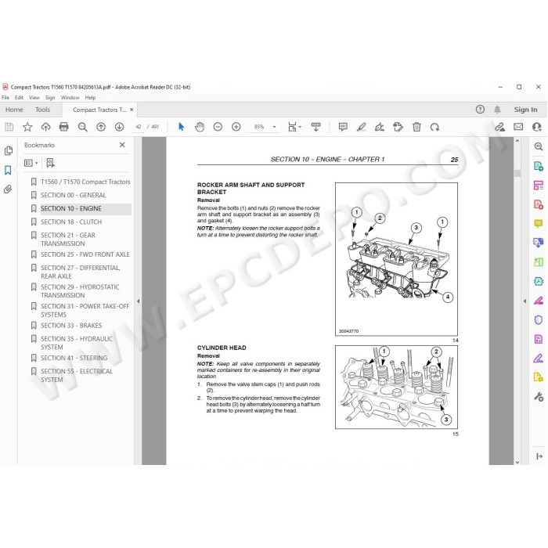
Task: Click the Sign In button
Action: point(525,110)
